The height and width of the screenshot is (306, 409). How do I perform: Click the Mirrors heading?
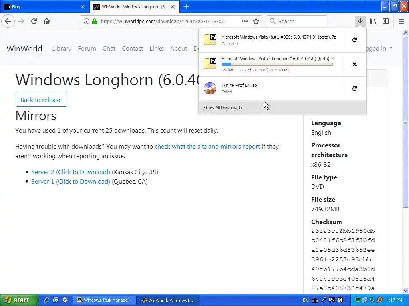36,115
